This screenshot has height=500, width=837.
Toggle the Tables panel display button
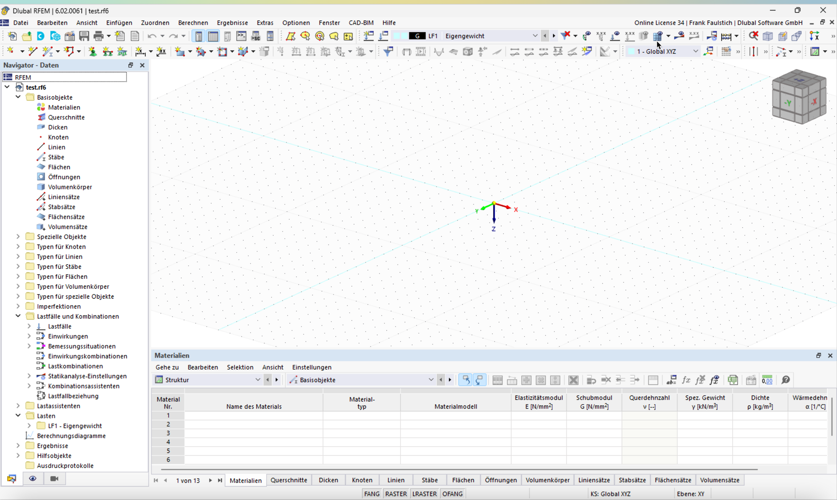[x=213, y=36]
